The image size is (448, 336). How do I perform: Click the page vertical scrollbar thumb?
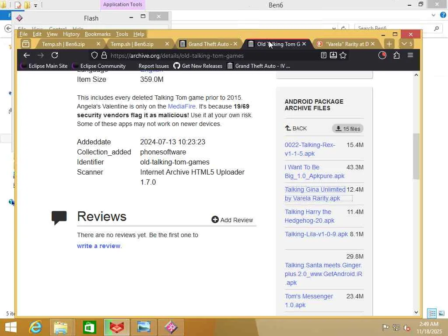[x=416, y=156]
